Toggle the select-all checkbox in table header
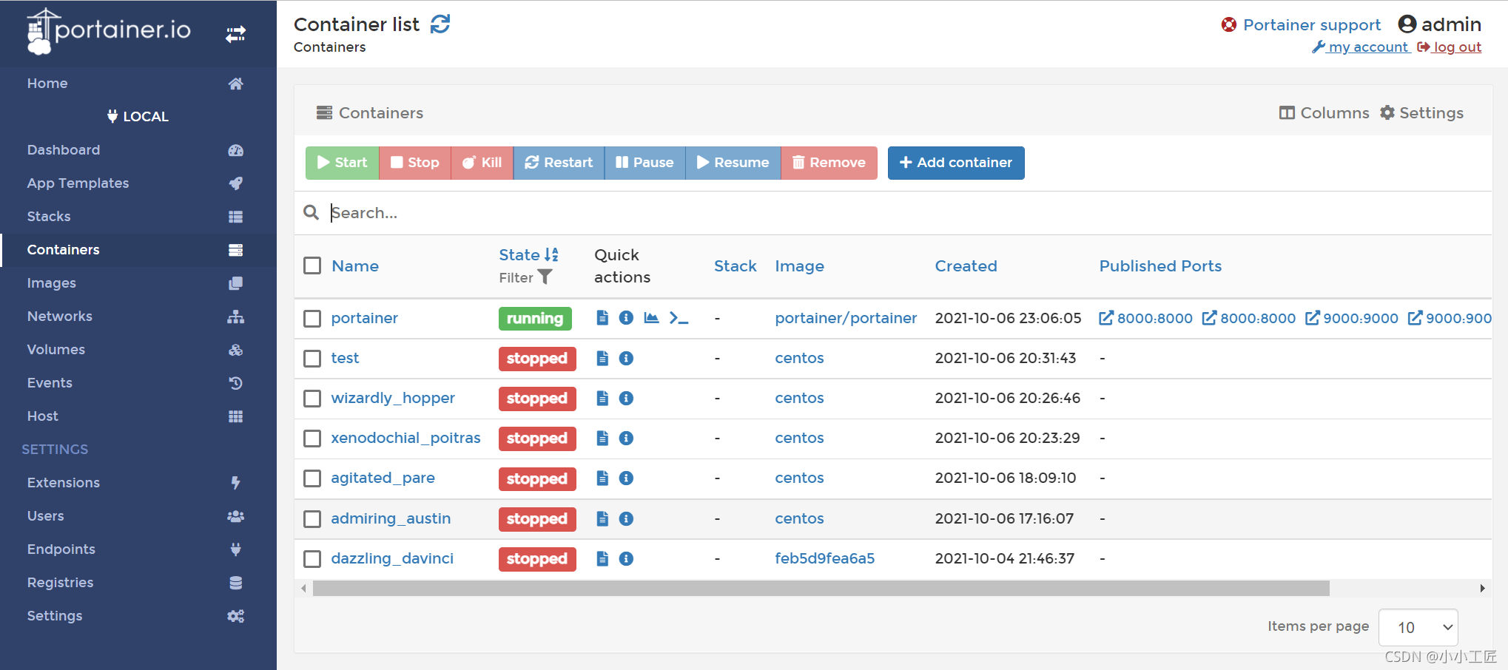 312,265
